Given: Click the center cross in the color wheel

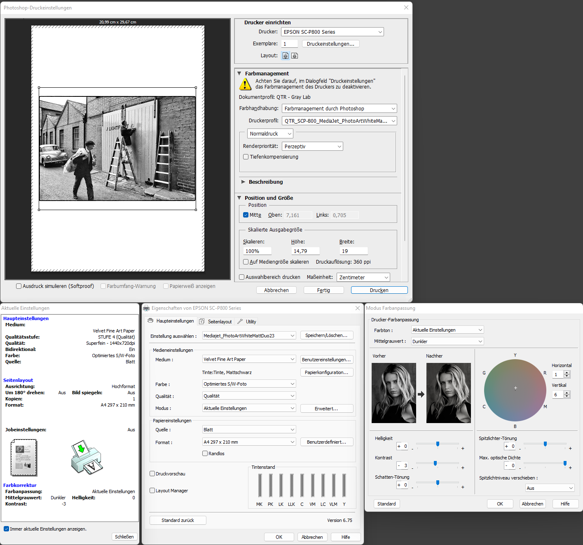Looking at the screenshot, I should (515, 388).
